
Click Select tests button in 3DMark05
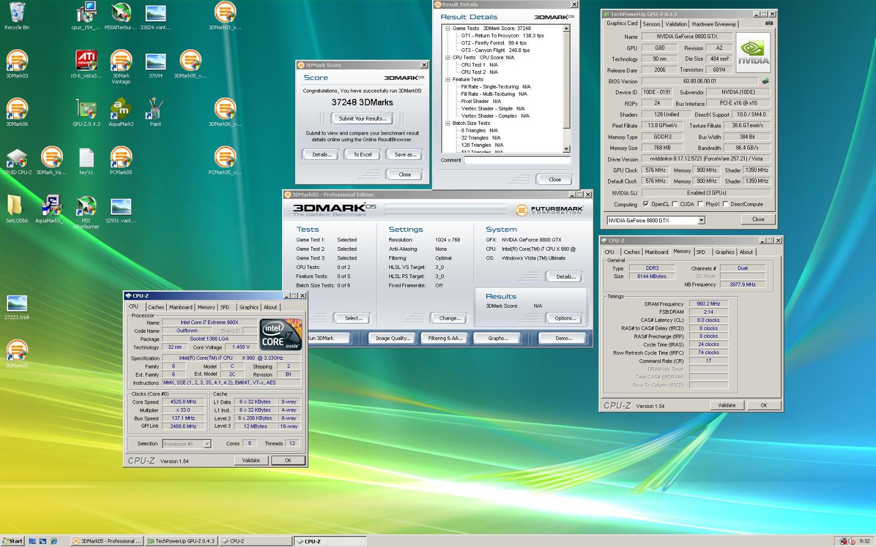tap(353, 318)
